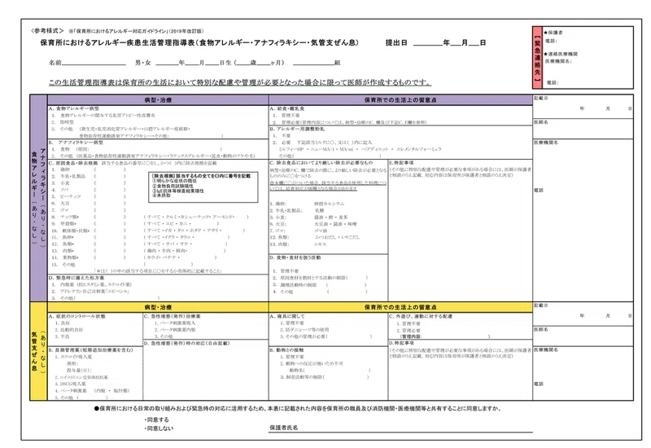Viewport: 651px width, 448px height.
Task: Click section heading B. アナフィラキシー病型
Action: [x=76, y=142]
